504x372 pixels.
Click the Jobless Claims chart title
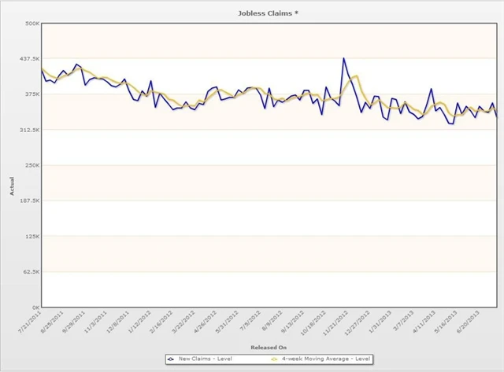pyautogui.click(x=269, y=13)
